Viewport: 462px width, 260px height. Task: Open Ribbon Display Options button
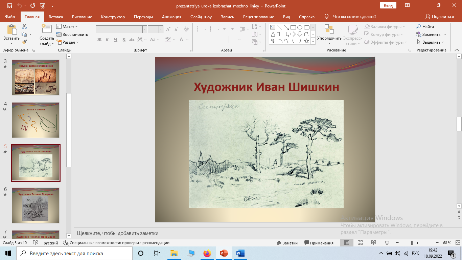[408, 5]
